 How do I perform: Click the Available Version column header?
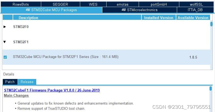193,17
